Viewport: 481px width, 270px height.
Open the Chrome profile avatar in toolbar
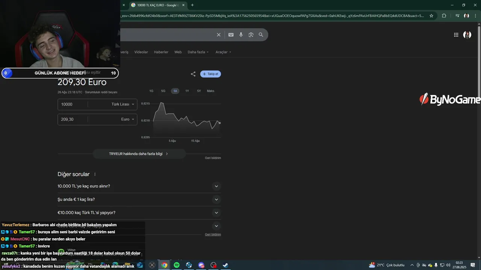tap(466, 16)
